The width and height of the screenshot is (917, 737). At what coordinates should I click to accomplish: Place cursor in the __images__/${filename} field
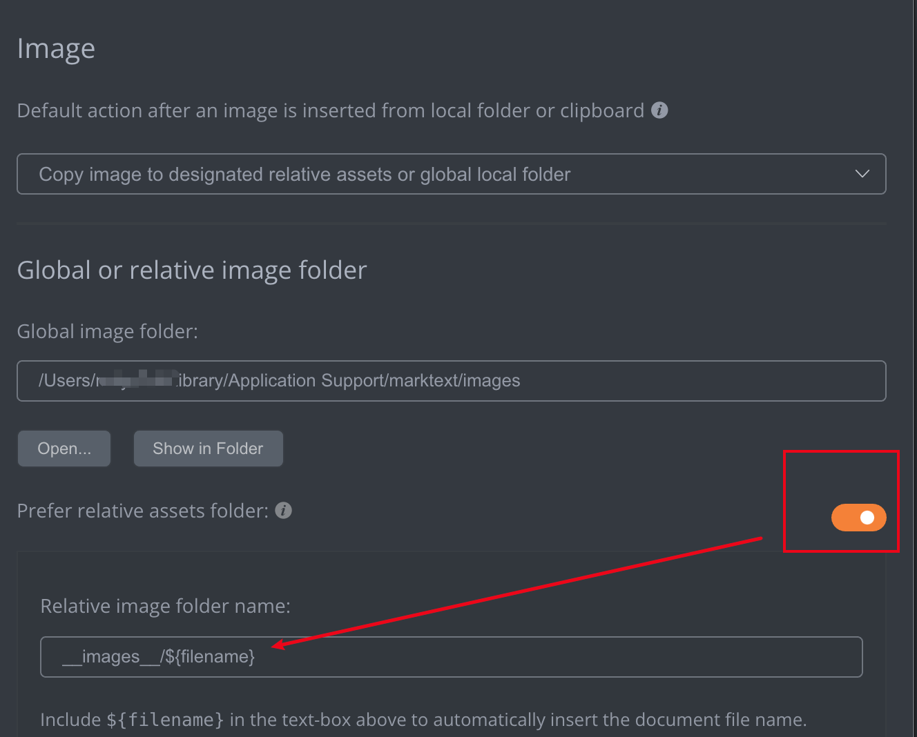[x=451, y=656]
